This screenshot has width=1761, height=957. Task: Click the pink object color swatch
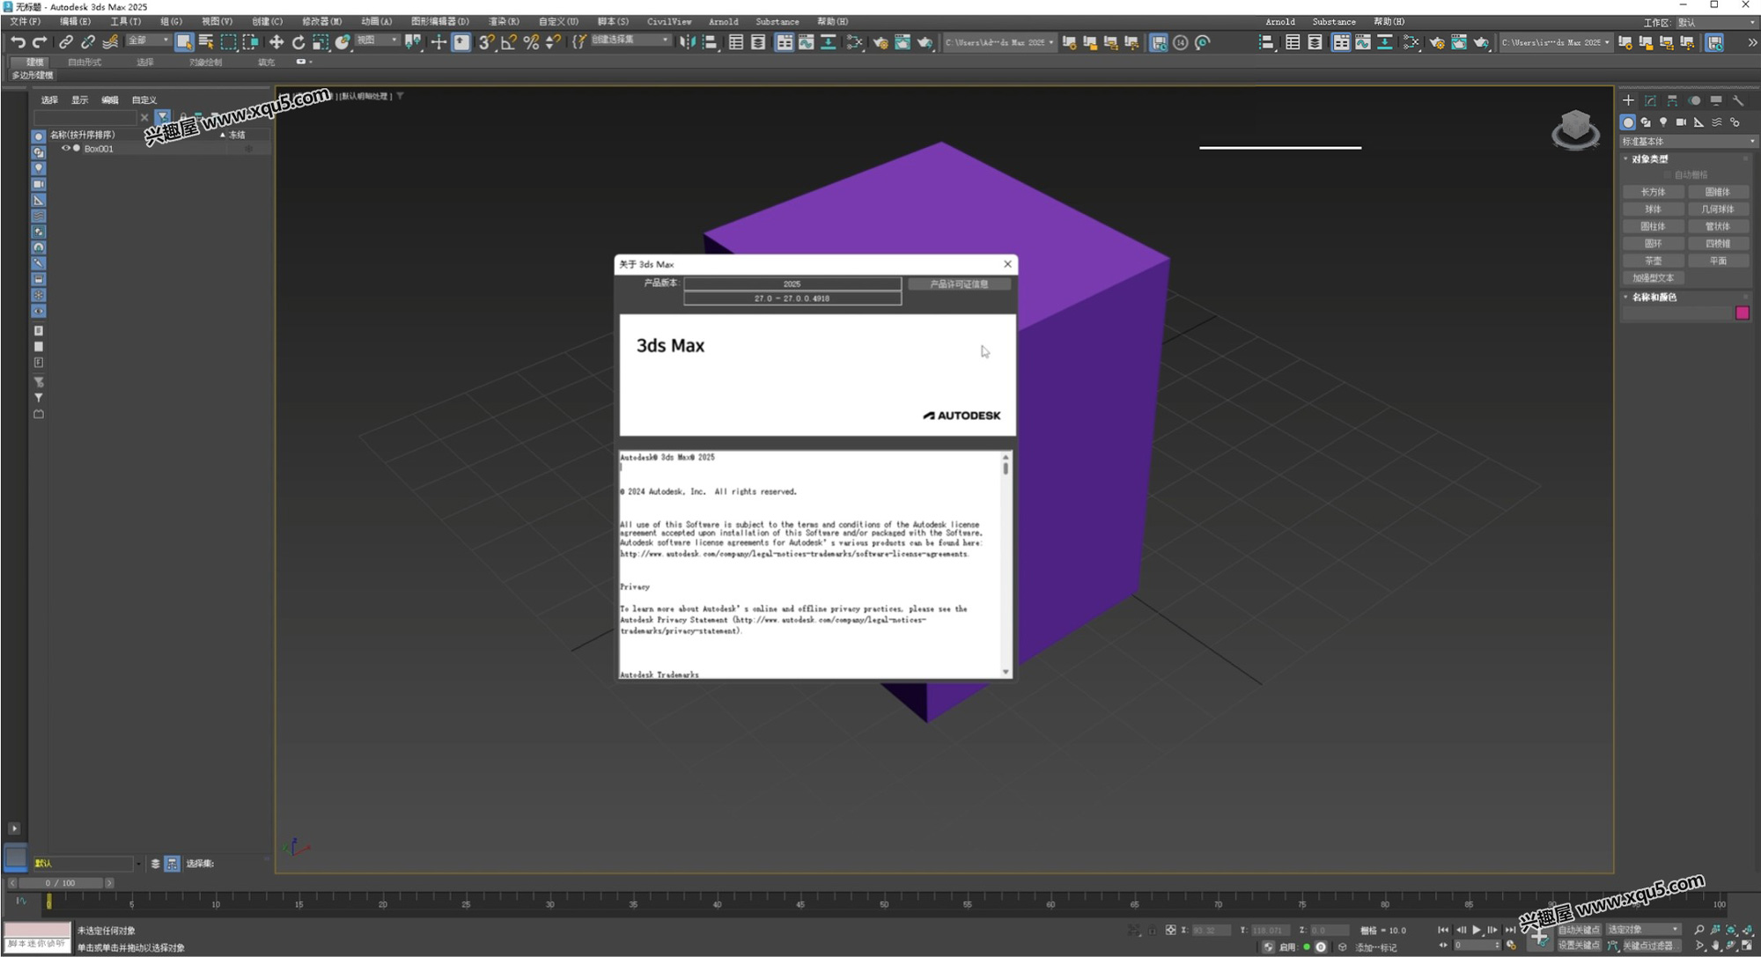1742,313
